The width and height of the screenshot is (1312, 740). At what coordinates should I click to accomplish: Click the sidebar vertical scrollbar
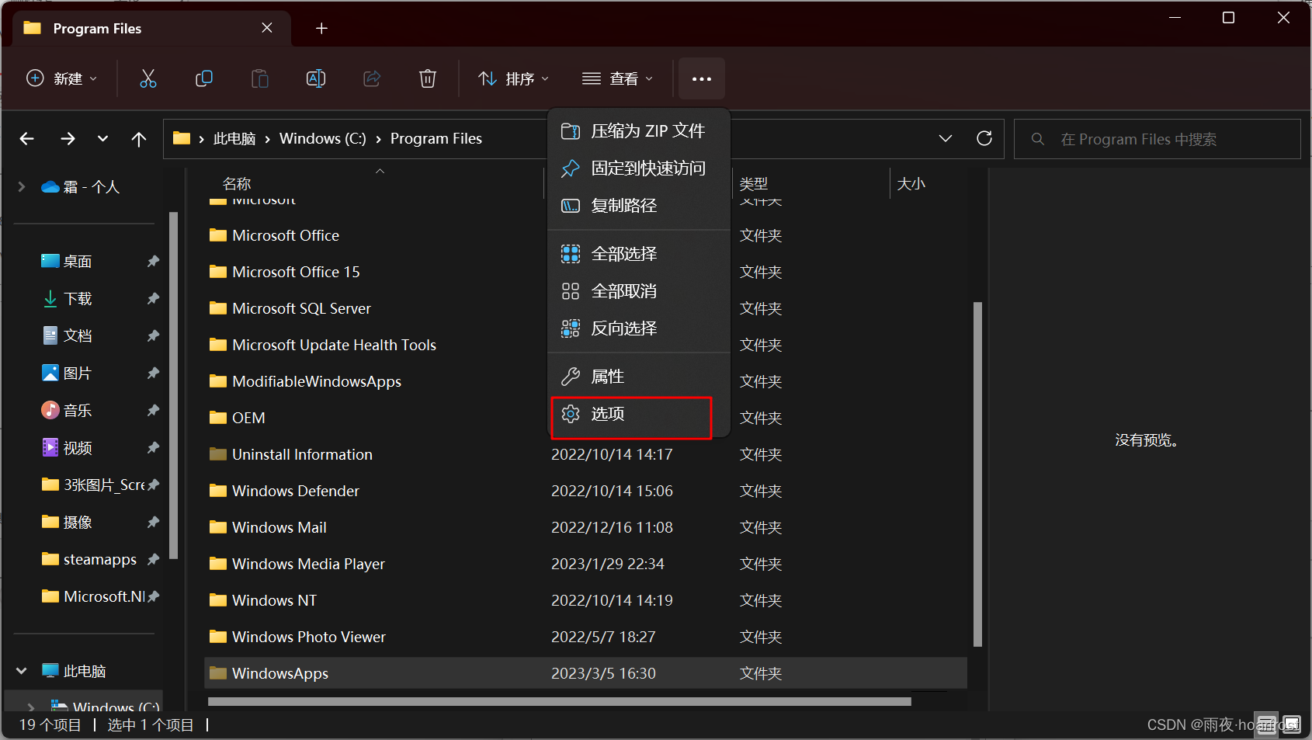click(x=173, y=384)
